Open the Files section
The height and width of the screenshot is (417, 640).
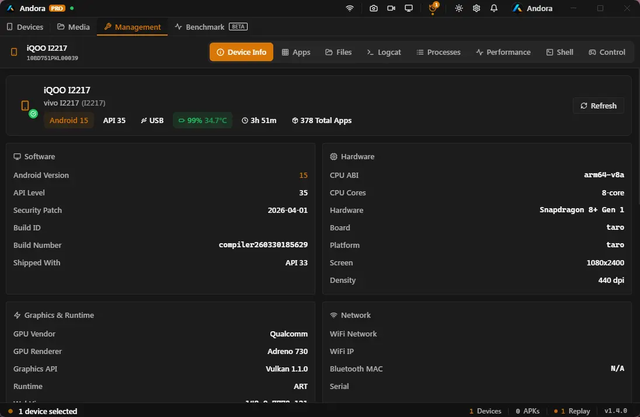coord(338,52)
